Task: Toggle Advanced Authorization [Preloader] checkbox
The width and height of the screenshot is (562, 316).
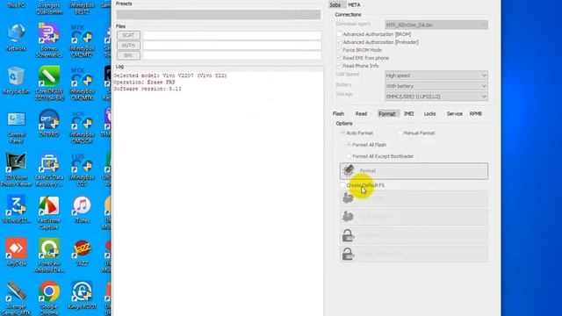Action: coord(339,42)
